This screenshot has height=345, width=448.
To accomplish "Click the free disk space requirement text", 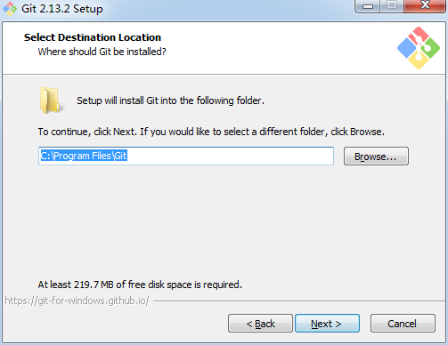I will click(140, 285).
